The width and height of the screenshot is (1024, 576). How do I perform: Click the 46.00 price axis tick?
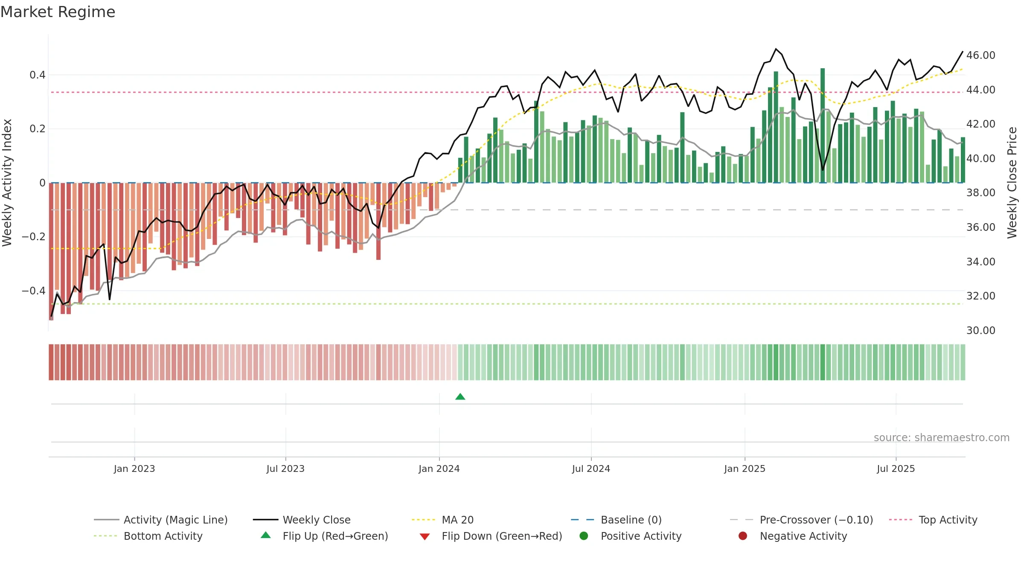pos(980,55)
